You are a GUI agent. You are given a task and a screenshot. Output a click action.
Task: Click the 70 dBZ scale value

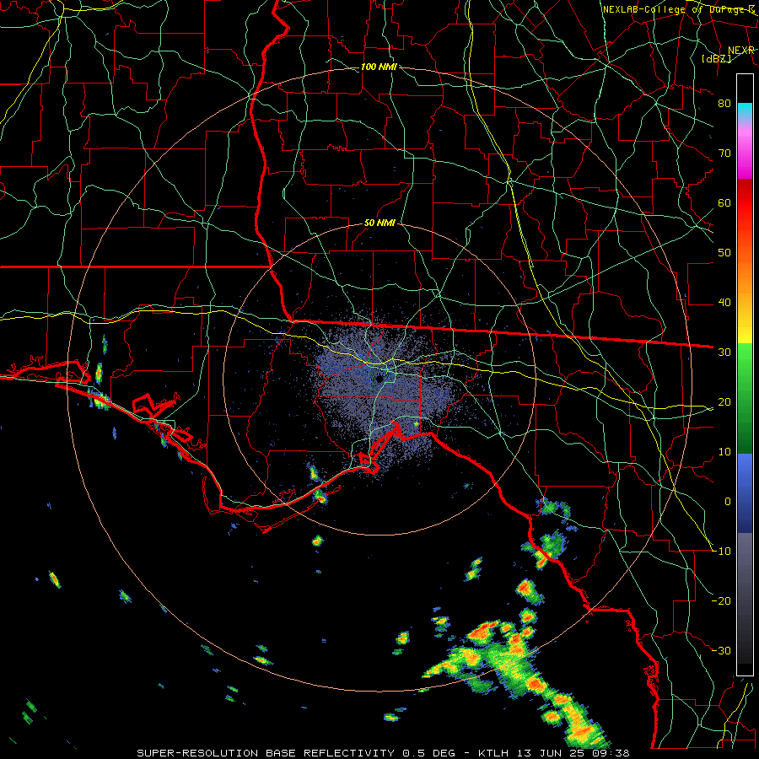click(724, 153)
